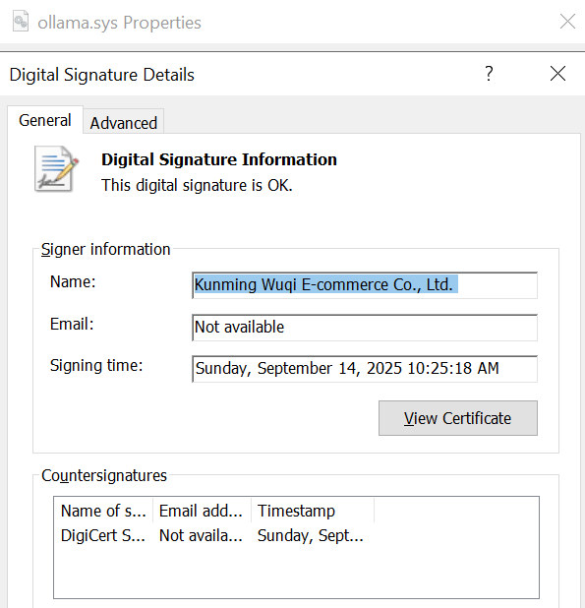Click the 'Digital Signature Information' heading
The image size is (585, 608).
[219, 159]
